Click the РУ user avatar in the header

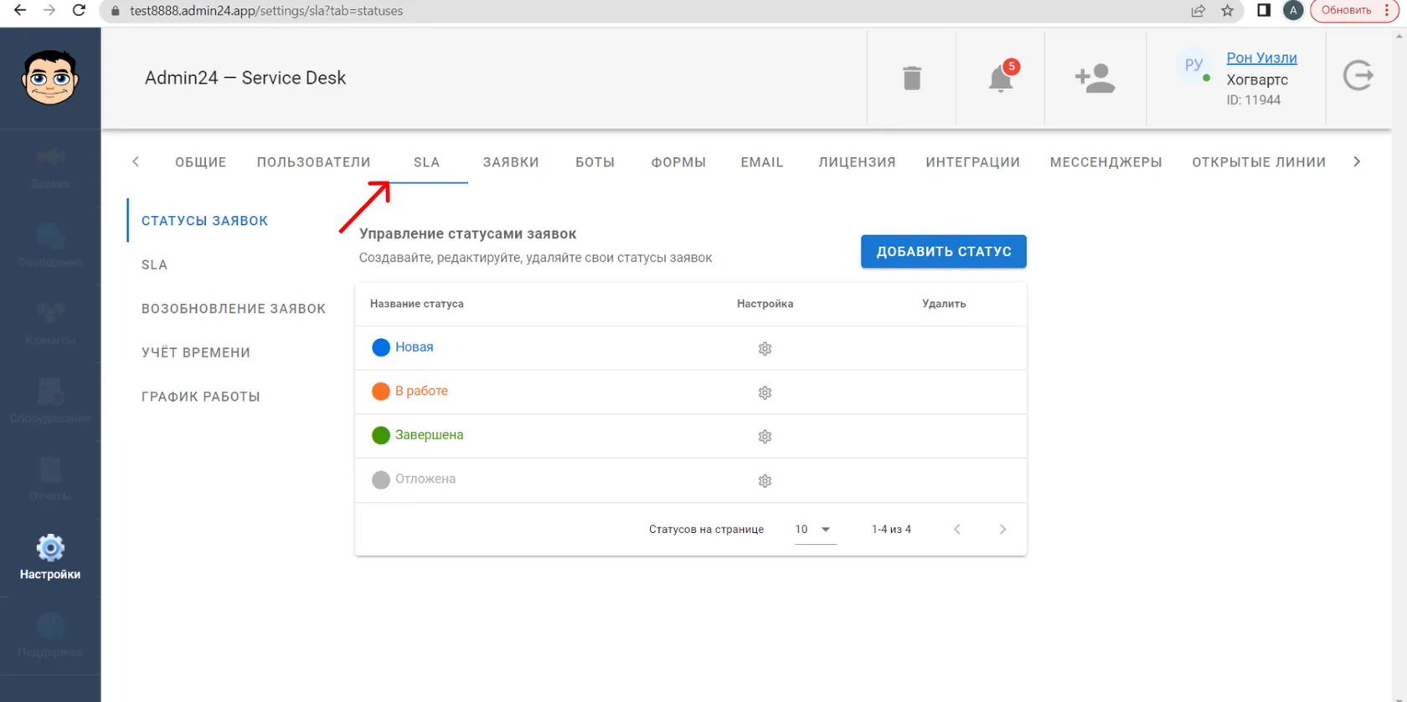1193,65
